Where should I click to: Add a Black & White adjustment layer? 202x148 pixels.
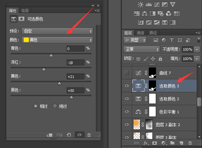[153, 13]
